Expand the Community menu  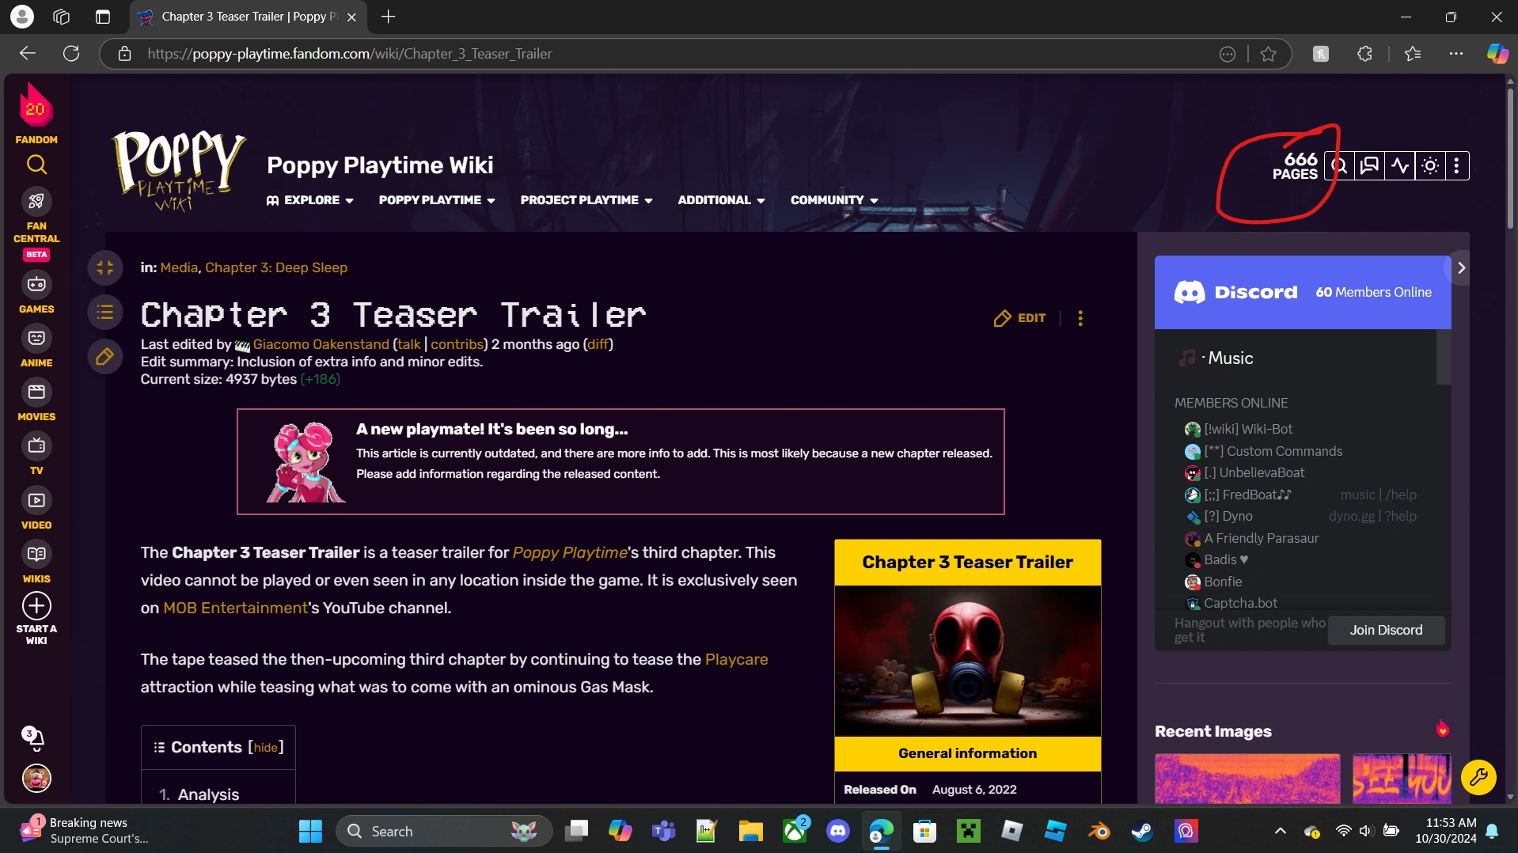pos(834,200)
